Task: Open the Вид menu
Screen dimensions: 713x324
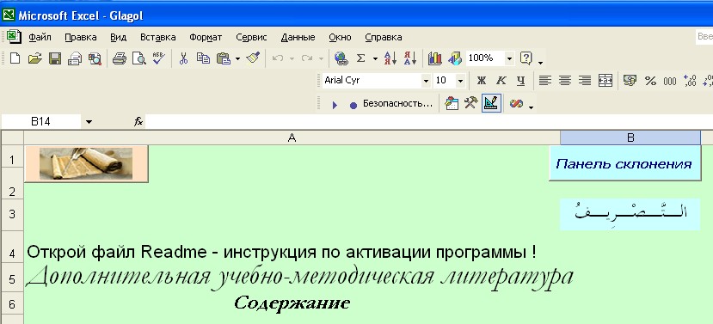Action: [x=118, y=37]
